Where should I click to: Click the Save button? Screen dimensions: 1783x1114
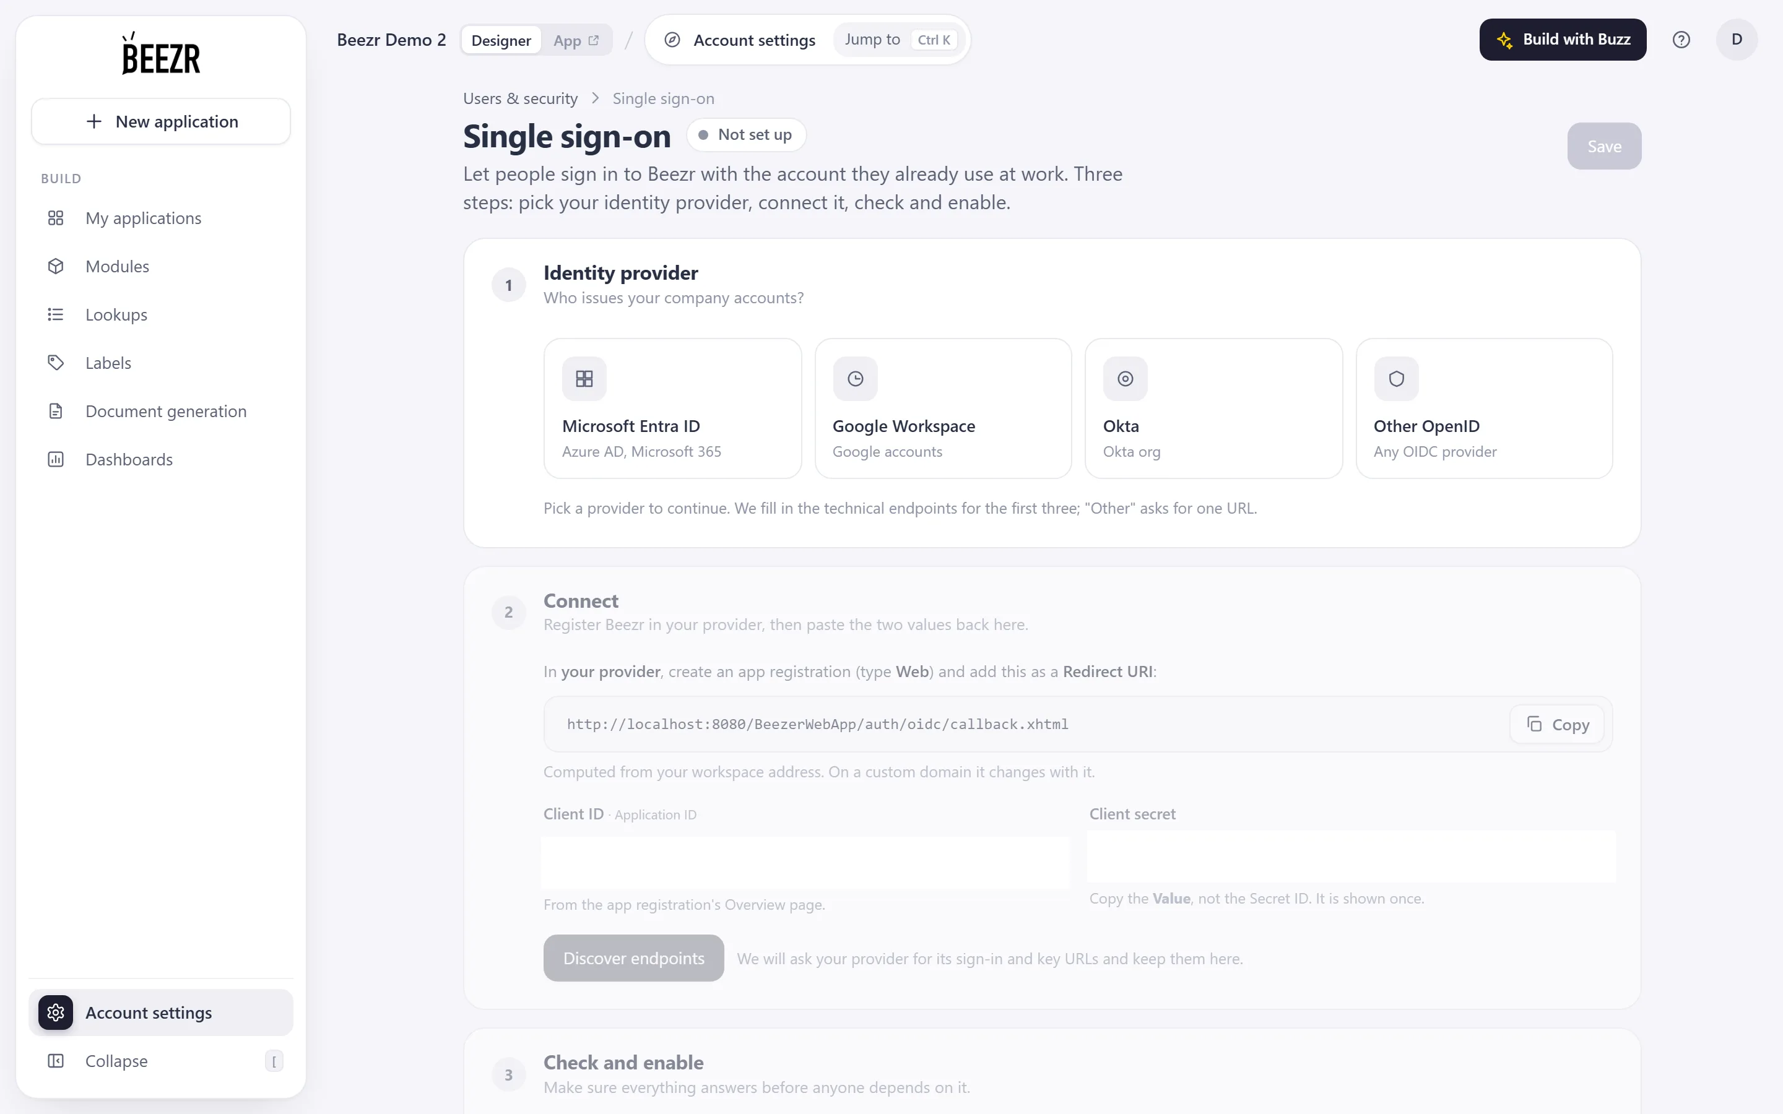[x=1604, y=146]
